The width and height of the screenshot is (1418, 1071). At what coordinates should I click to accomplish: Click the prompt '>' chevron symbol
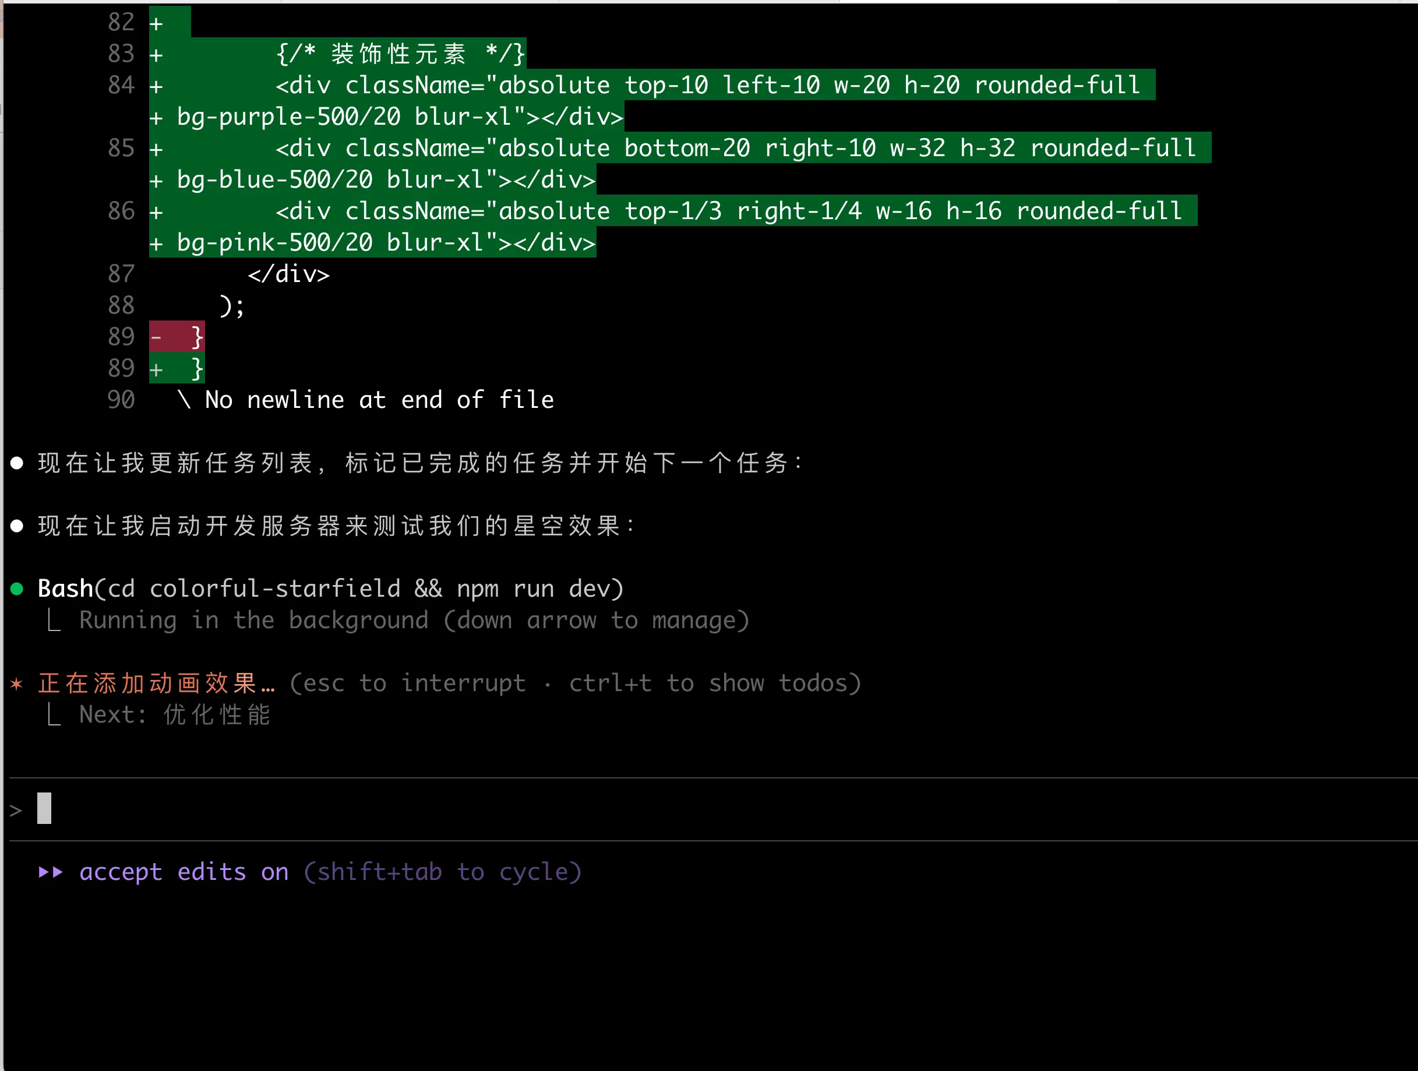tap(16, 811)
